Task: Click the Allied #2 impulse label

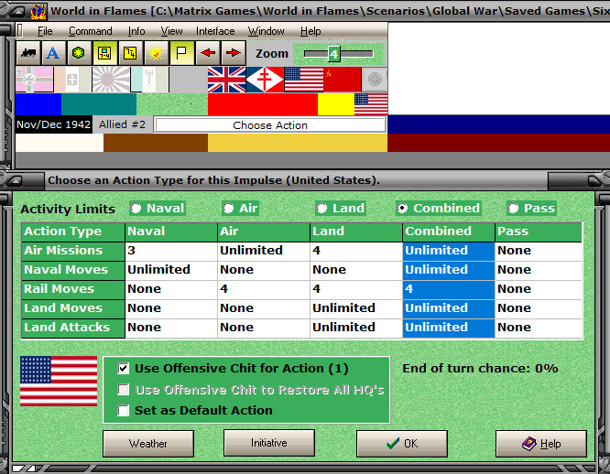Action: 122,124
